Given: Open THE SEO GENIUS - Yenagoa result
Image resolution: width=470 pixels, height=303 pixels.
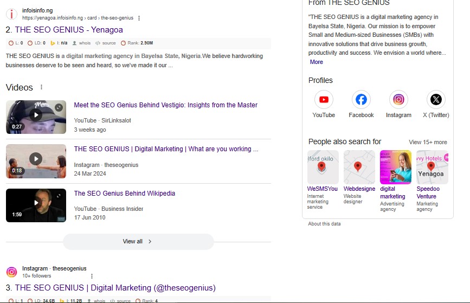Looking at the screenshot, I should (69, 30).
